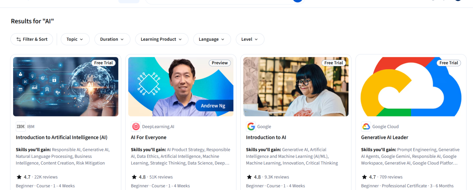Open Introduction to Artificial Intelligence (AI) course

point(61,137)
